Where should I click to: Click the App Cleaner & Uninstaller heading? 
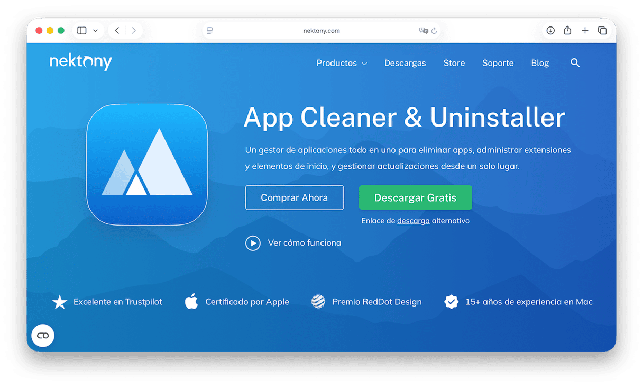[x=405, y=117]
